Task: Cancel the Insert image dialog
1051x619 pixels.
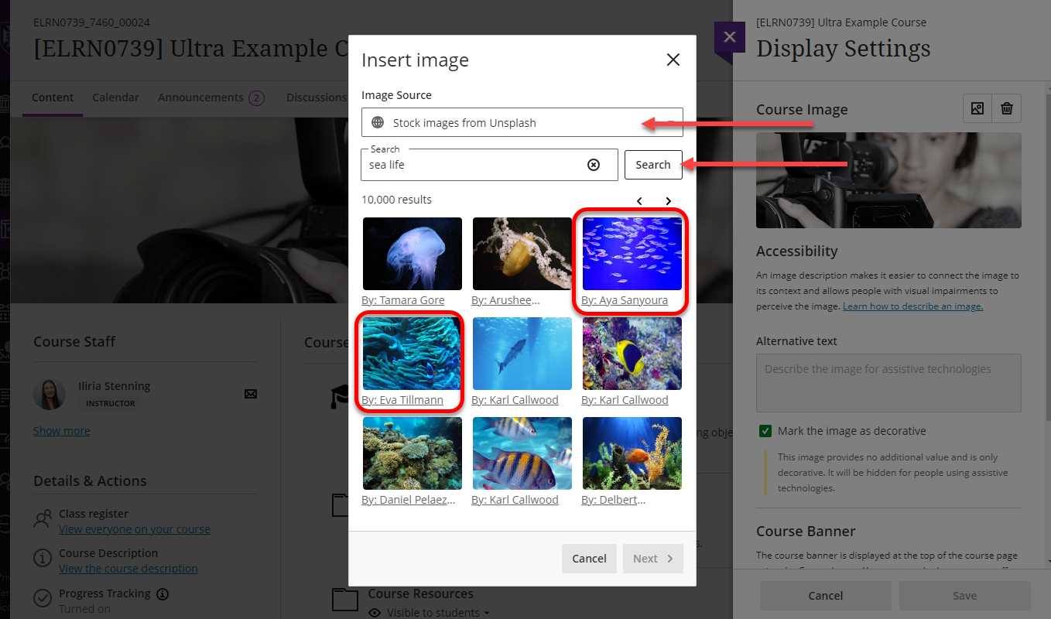Action: tap(589, 559)
